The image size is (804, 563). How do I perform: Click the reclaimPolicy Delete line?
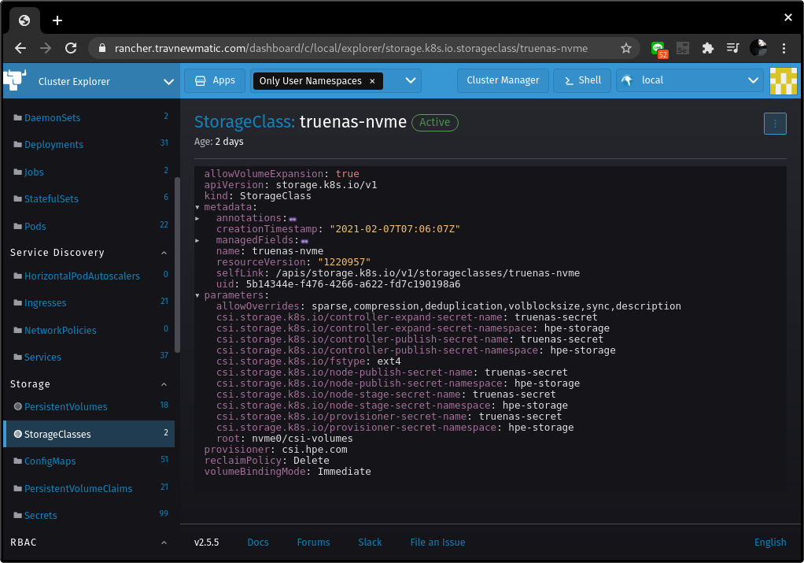[x=267, y=461]
